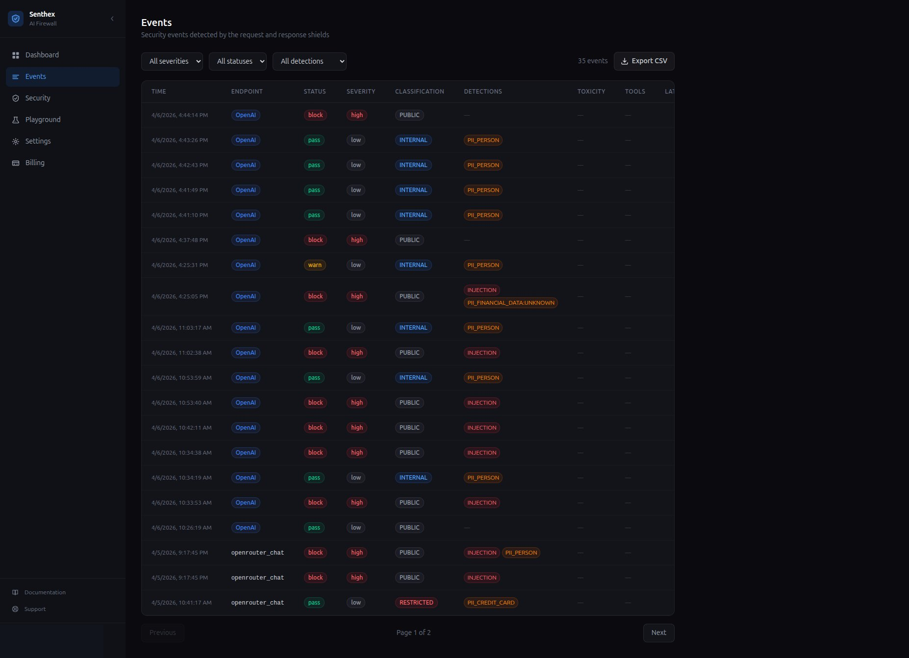The height and width of the screenshot is (658, 909).
Task: Click the Billing card icon
Action: tap(16, 163)
